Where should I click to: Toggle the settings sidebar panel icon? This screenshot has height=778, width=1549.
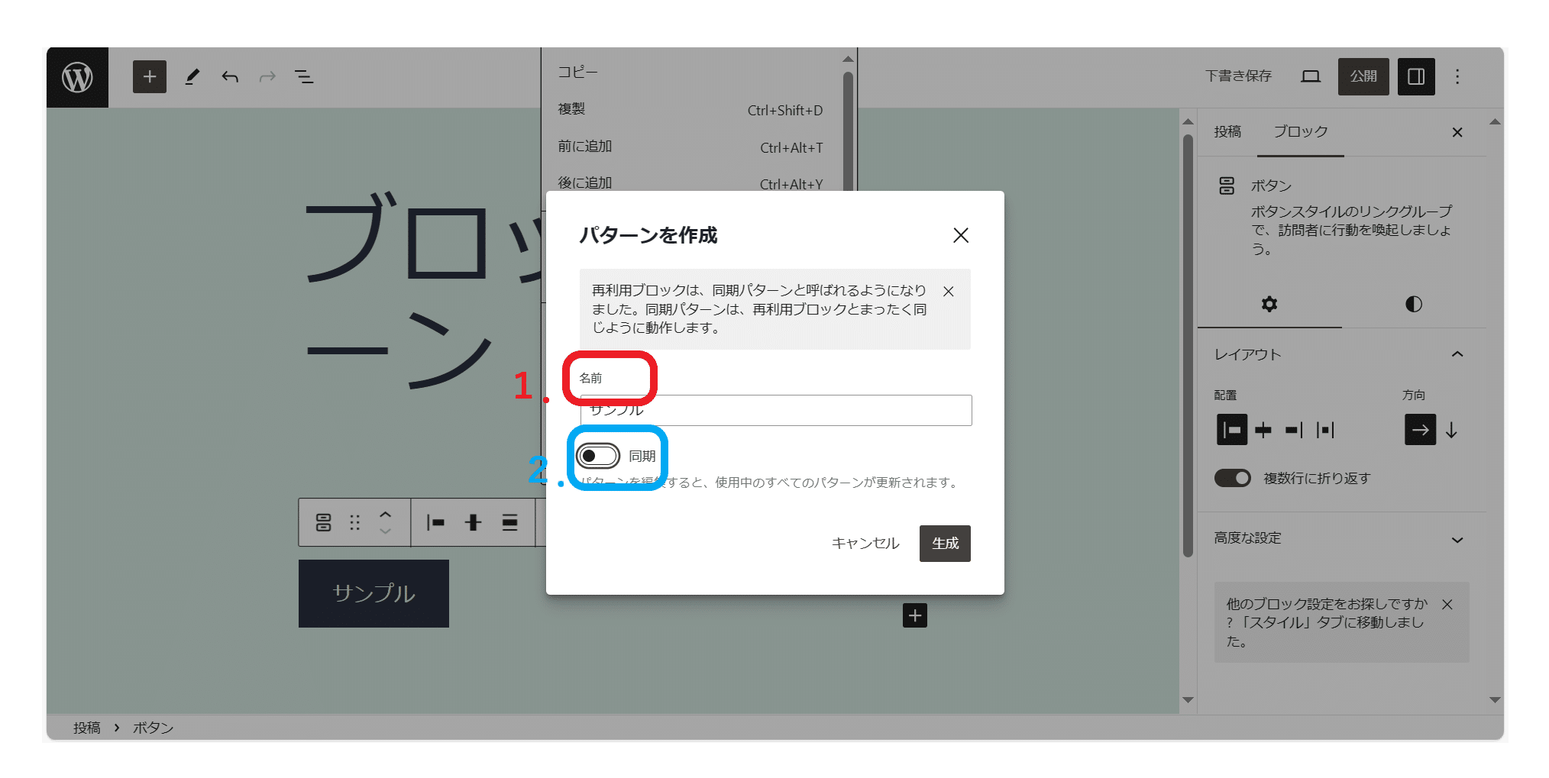pyautogui.click(x=1415, y=76)
